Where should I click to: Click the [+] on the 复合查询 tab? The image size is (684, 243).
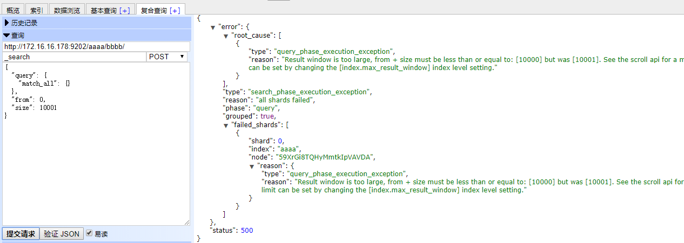point(175,10)
